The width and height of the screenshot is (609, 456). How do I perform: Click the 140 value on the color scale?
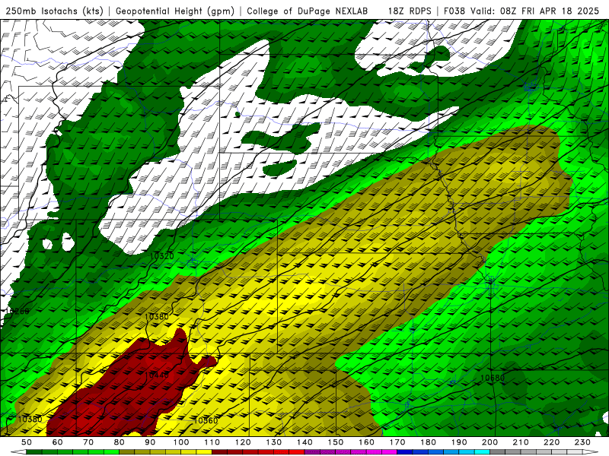[x=304, y=442]
